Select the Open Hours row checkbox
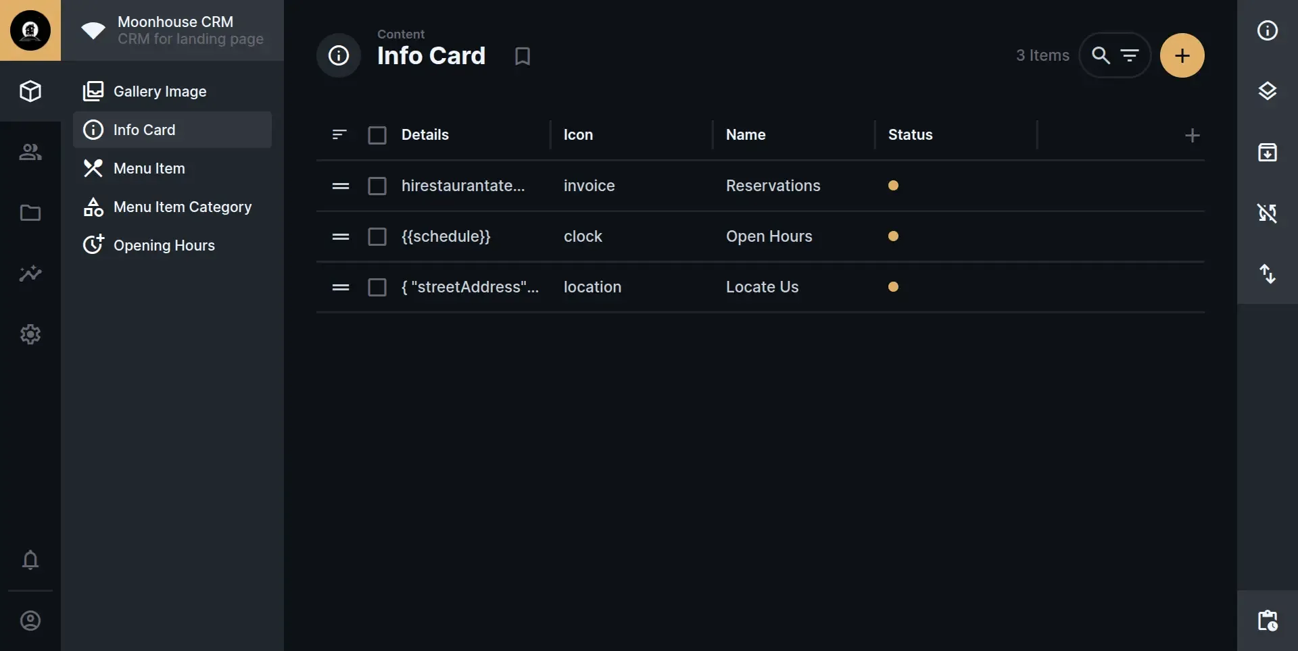Screen dimensions: 1298x651 (377, 236)
